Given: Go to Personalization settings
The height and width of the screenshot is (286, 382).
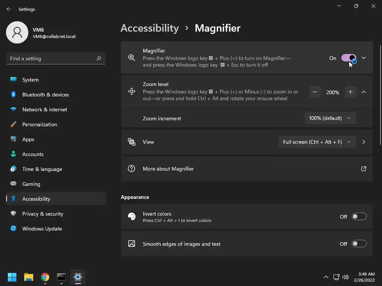Looking at the screenshot, I should click(x=40, y=124).
